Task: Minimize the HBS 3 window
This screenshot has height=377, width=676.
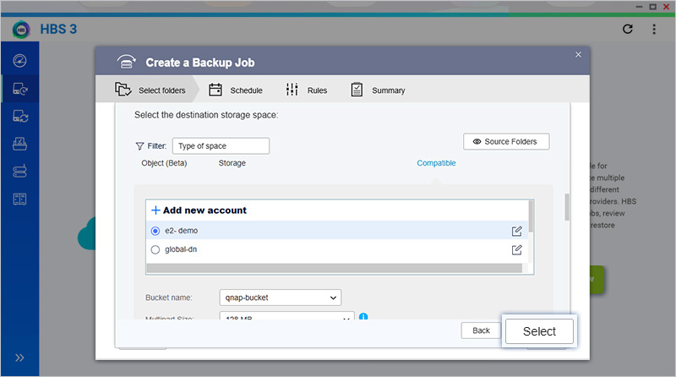Action: (640, 7)
